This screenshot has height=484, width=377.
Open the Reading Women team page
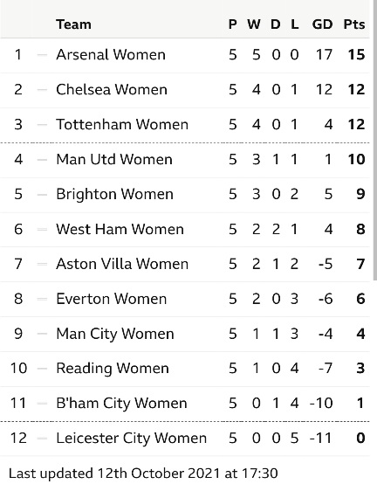tap(113, 369)
